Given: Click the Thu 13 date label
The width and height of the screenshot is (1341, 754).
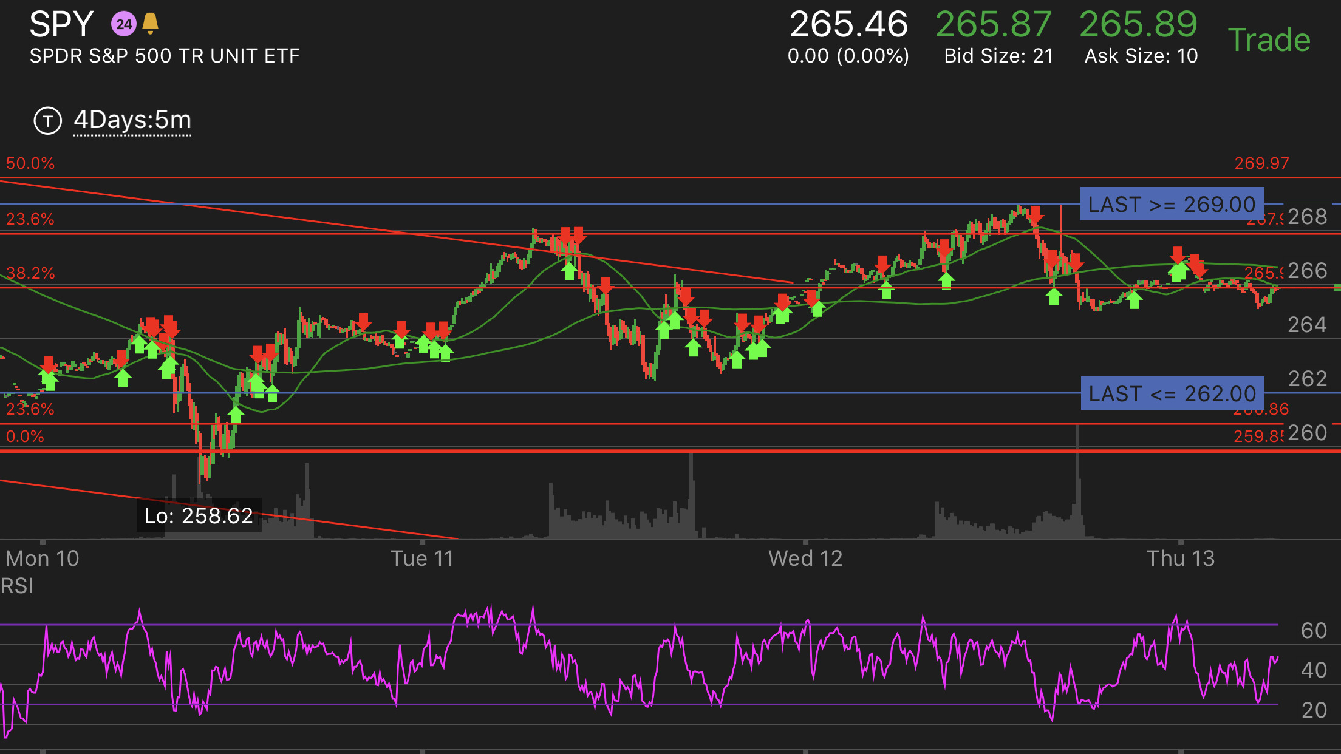Looking at the screenshot, I should click(x=1180, y=558).
